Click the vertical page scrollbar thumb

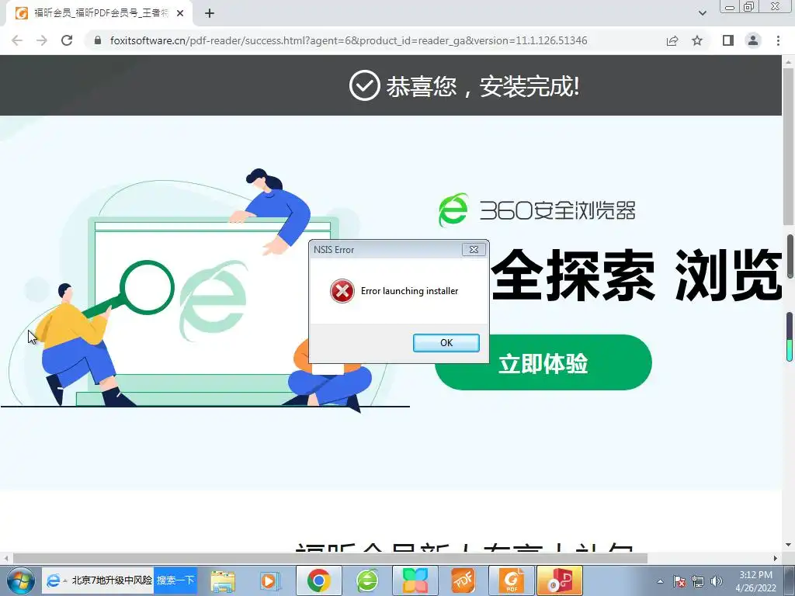(x=789, y=146)
